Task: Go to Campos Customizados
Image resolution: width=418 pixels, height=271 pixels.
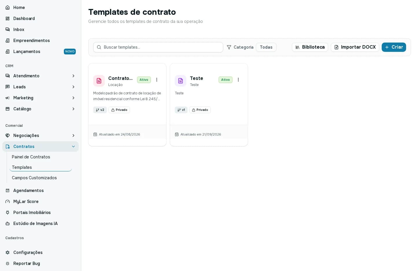Action: coord(34,178)
